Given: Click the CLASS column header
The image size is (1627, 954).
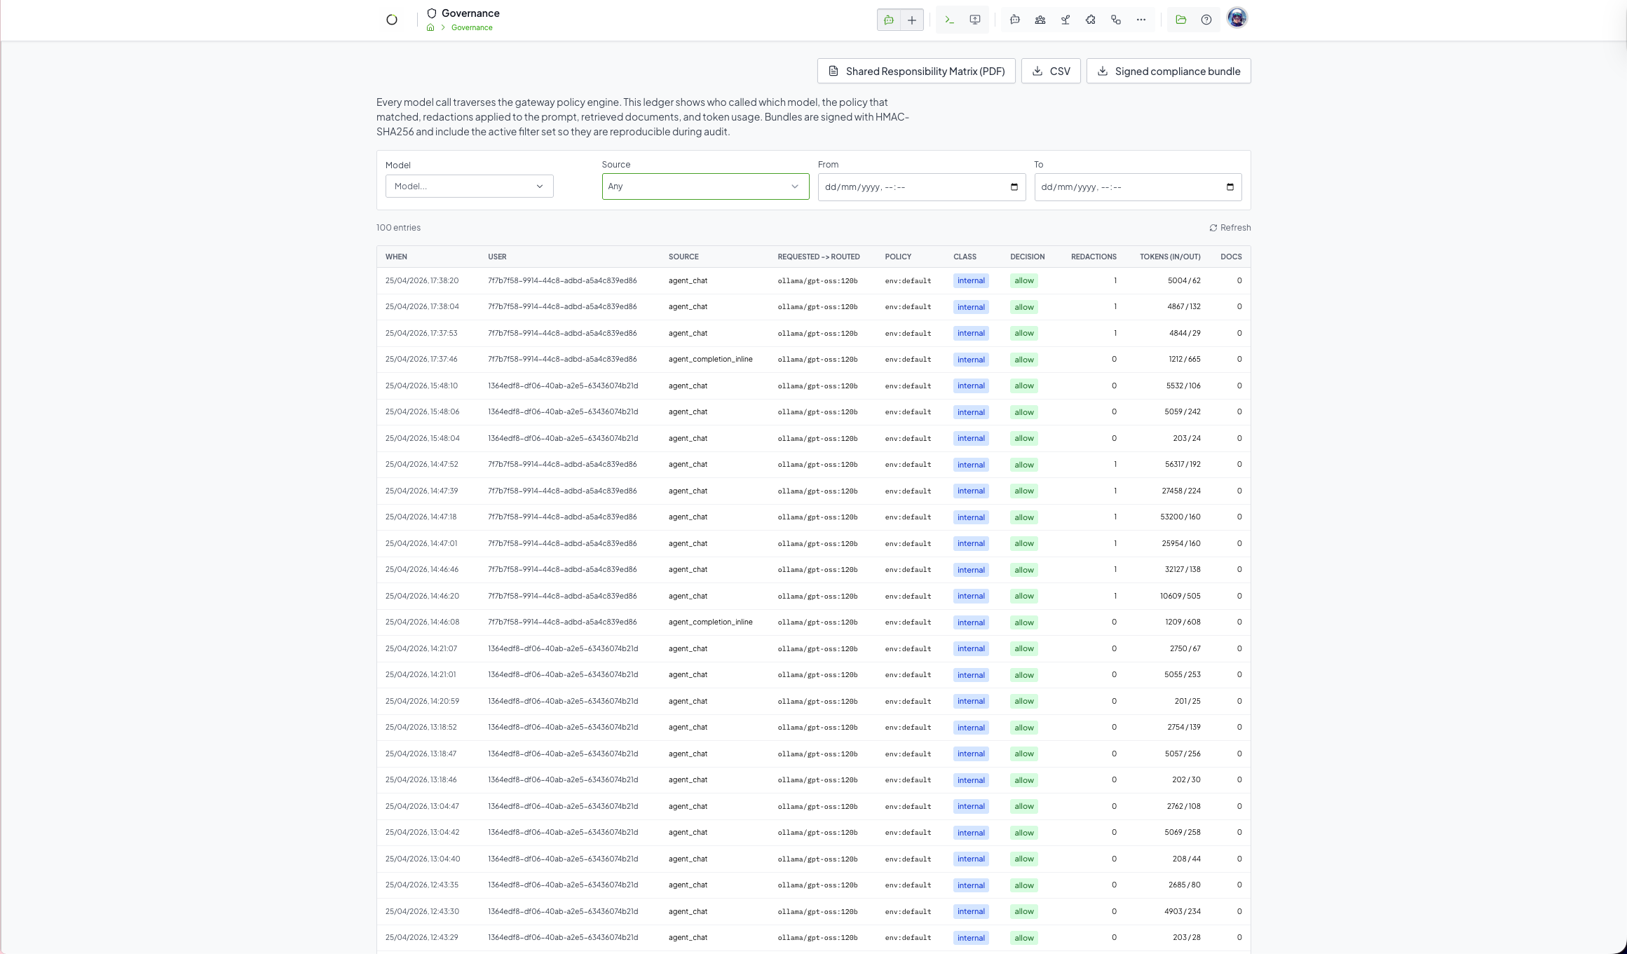Looking at the screenshot, I should pos(965,257).
